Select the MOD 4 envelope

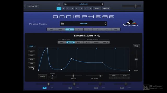(x=105, y=42)
